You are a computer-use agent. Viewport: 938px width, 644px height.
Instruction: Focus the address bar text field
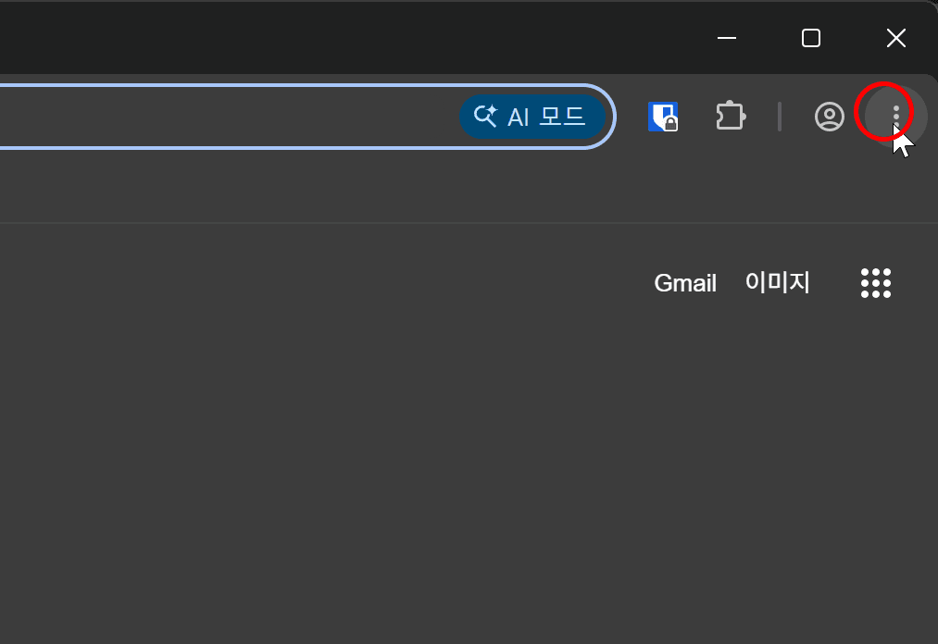[x=227, y=117]
